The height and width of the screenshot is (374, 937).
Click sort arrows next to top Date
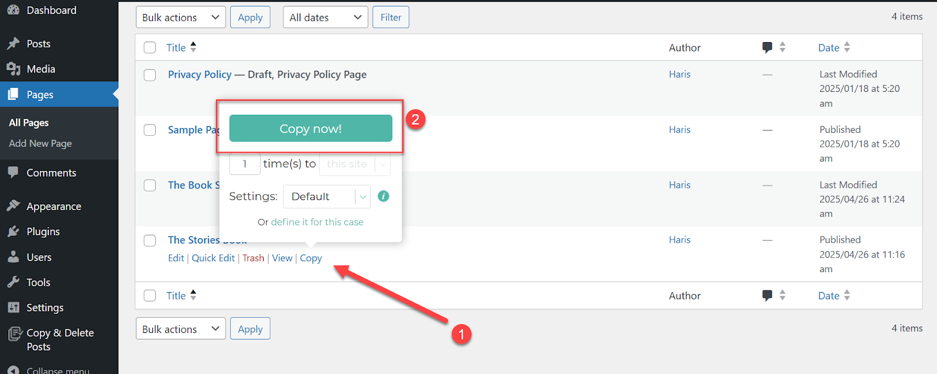[x=847, y=47]
